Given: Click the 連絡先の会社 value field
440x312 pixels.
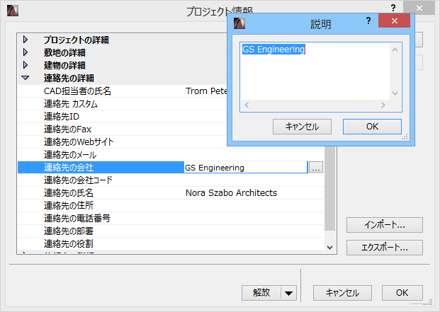Looking at the screenshot, I should pos(246,167).
